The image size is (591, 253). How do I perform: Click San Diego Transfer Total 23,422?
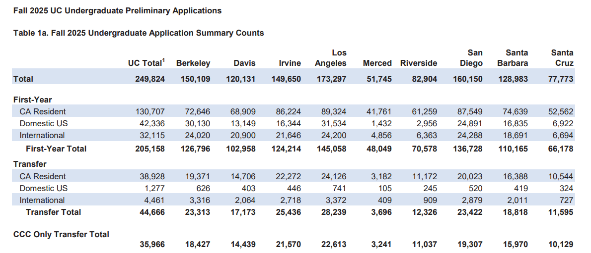pos(470,212)
